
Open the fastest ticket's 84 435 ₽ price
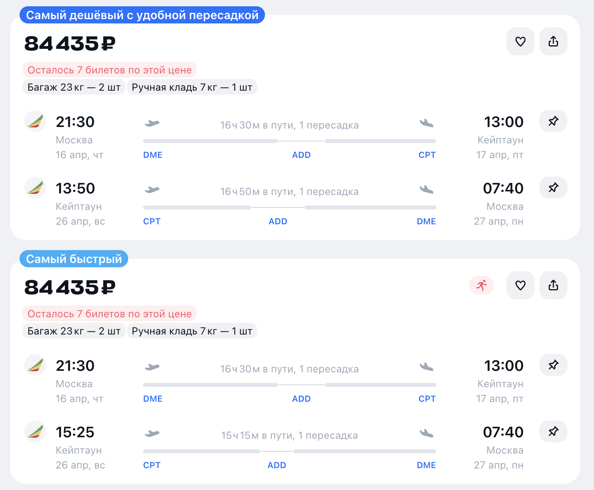pyautogui.click(x=70, y=287)
